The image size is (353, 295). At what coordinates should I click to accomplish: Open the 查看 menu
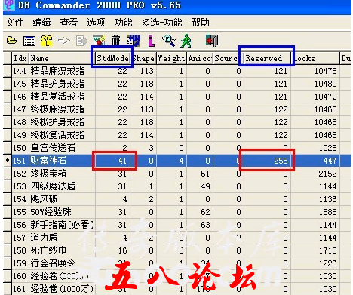tap(69, 23)
